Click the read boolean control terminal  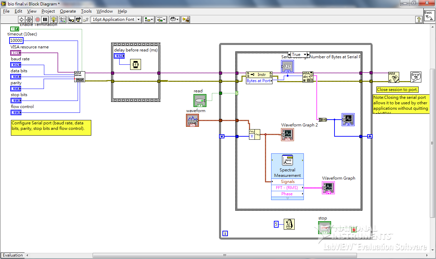pyautogui.click(x=200, y=101)
